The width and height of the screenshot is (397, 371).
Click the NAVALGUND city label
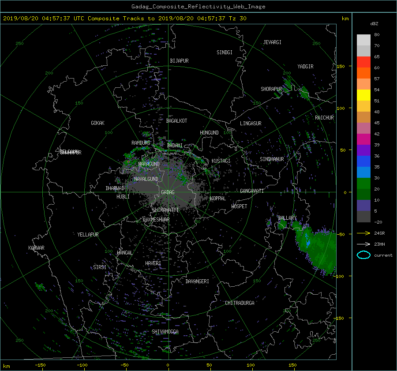[146, 179]
